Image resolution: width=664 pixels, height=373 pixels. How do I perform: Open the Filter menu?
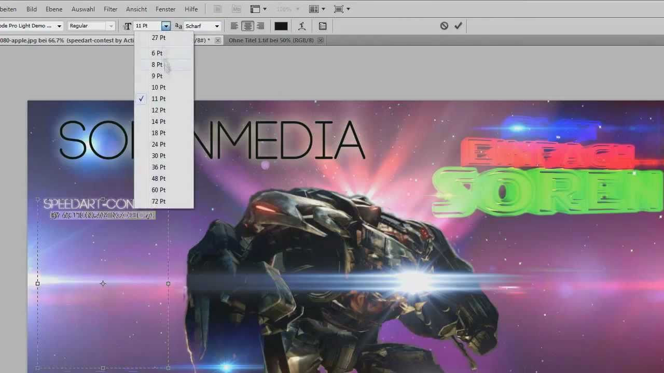pyautogui.click(x=110, y=9)
